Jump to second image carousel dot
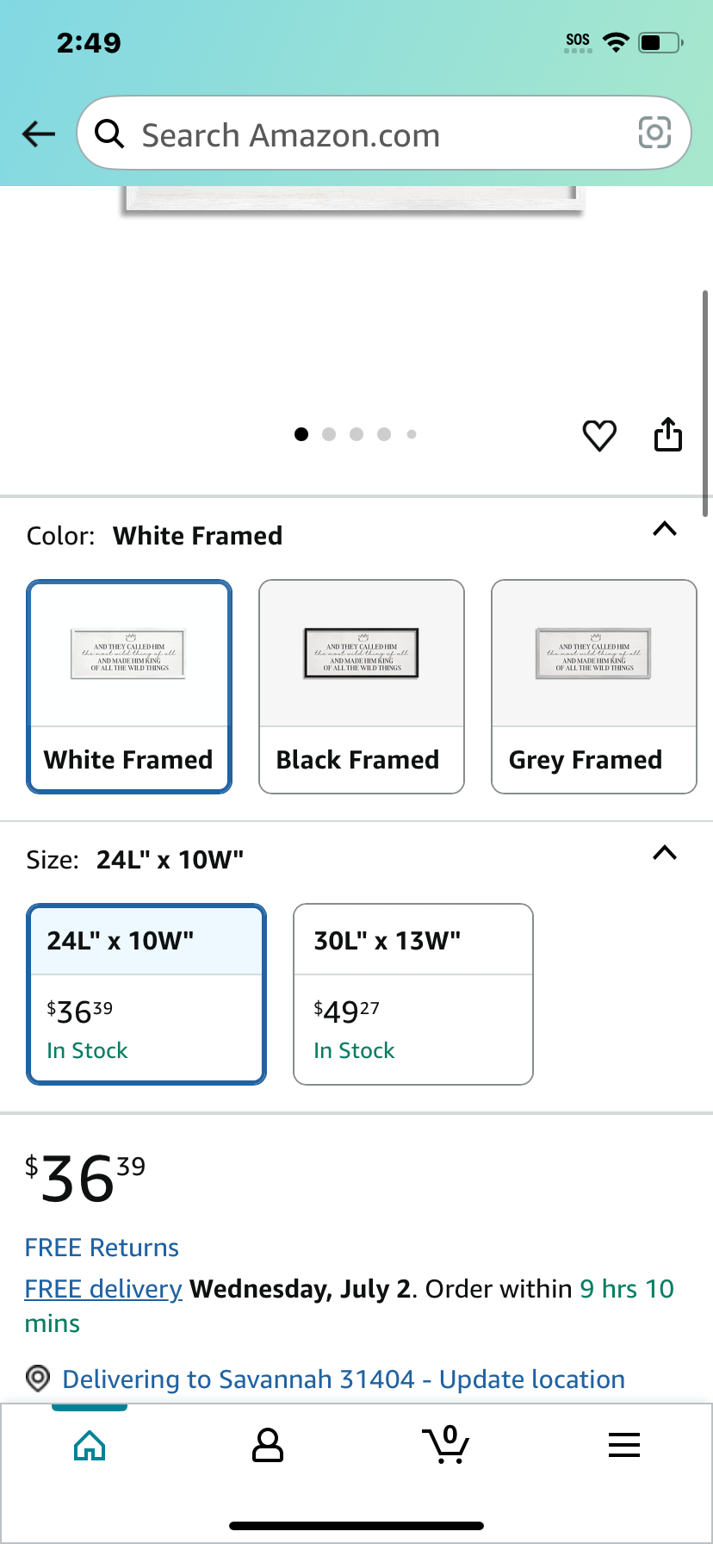 click(x=329, y=434)
